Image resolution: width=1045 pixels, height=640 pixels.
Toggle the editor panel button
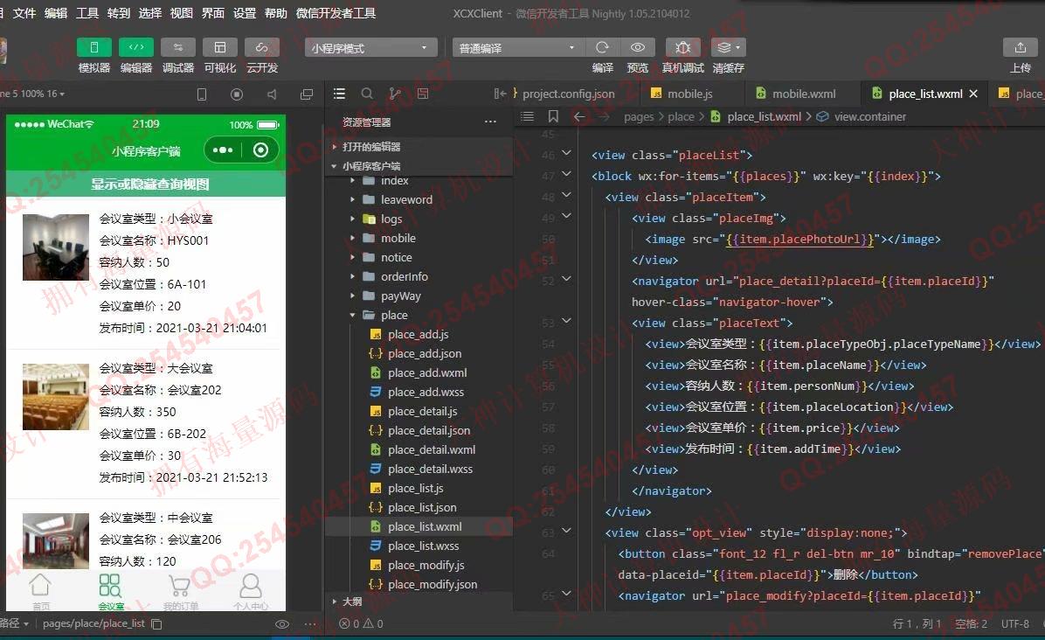[x=136, y=47]
